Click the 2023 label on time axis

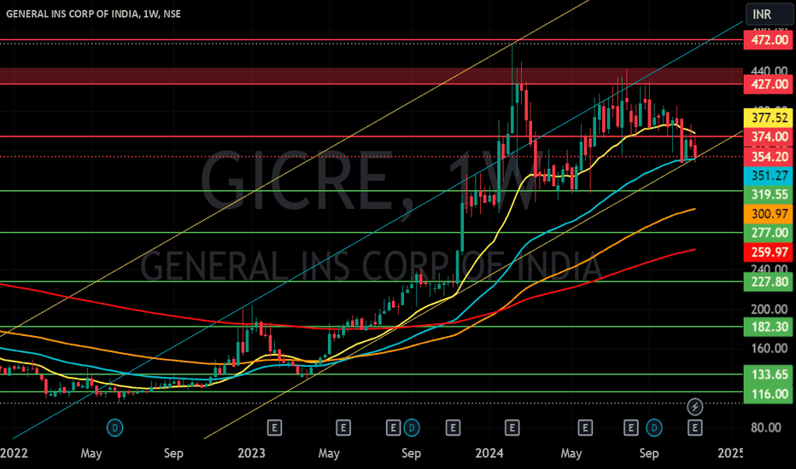[x=251, y=453]
